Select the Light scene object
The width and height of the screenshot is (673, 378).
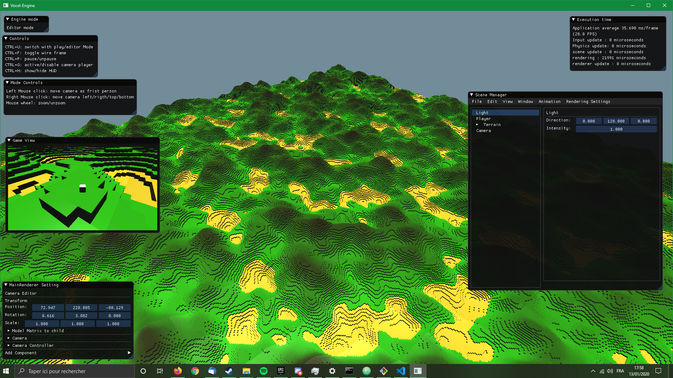point(505,113)
